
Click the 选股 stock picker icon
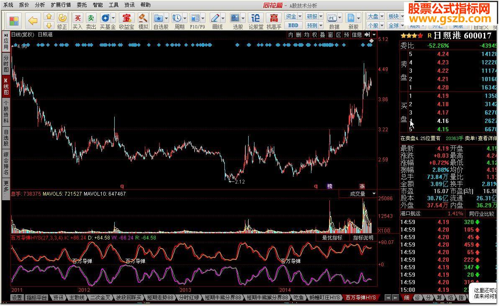tap(235, 18)
